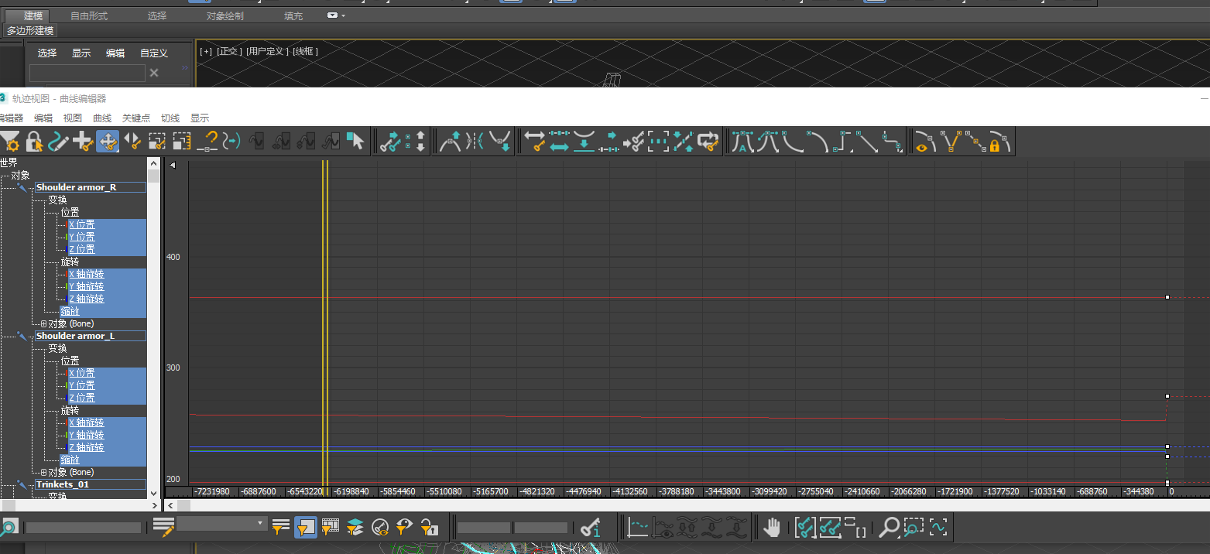Select the Draw Curves tool

click(59, 142)
